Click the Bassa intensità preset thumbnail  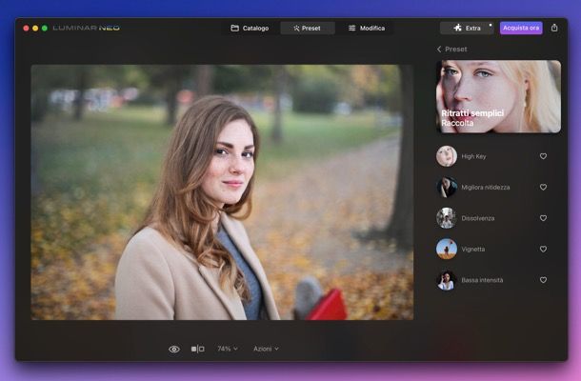coord(447,280)
